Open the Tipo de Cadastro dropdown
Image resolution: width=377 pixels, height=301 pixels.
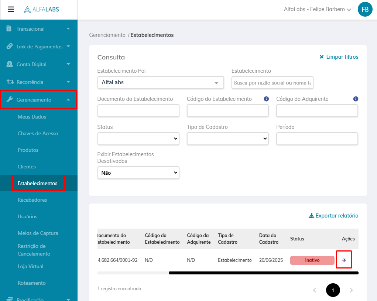coord(228,138)
